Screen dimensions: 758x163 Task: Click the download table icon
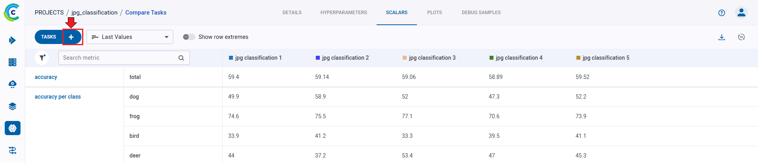(722, 37)
